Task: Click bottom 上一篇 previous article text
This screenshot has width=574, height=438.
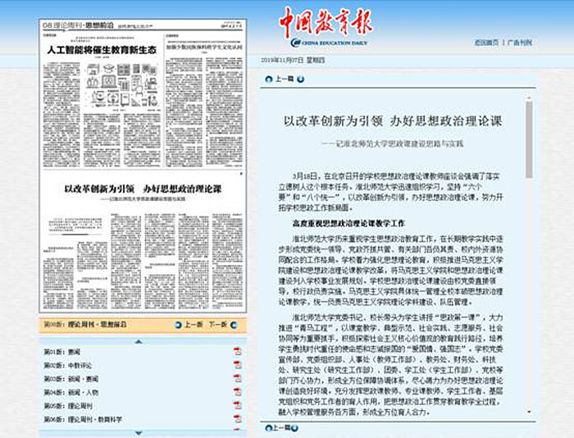Action: (281, 427)
